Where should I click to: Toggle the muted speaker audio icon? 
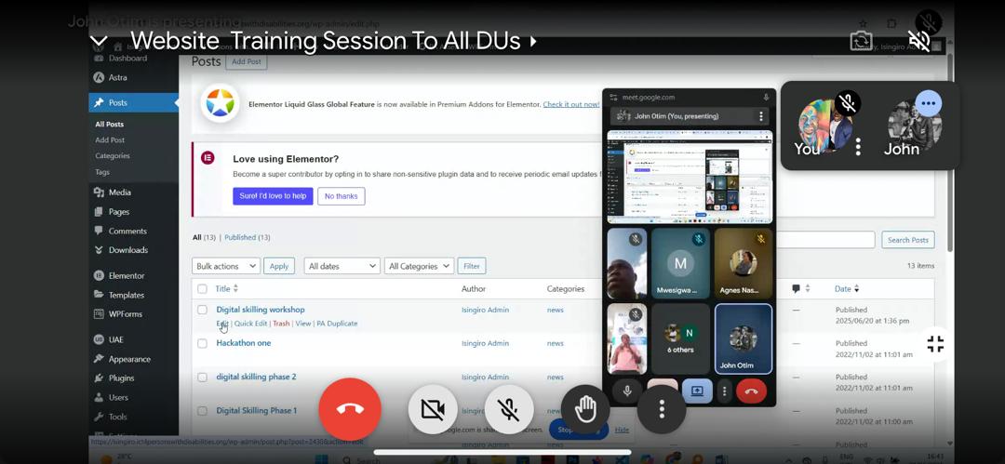click(918, 41)
